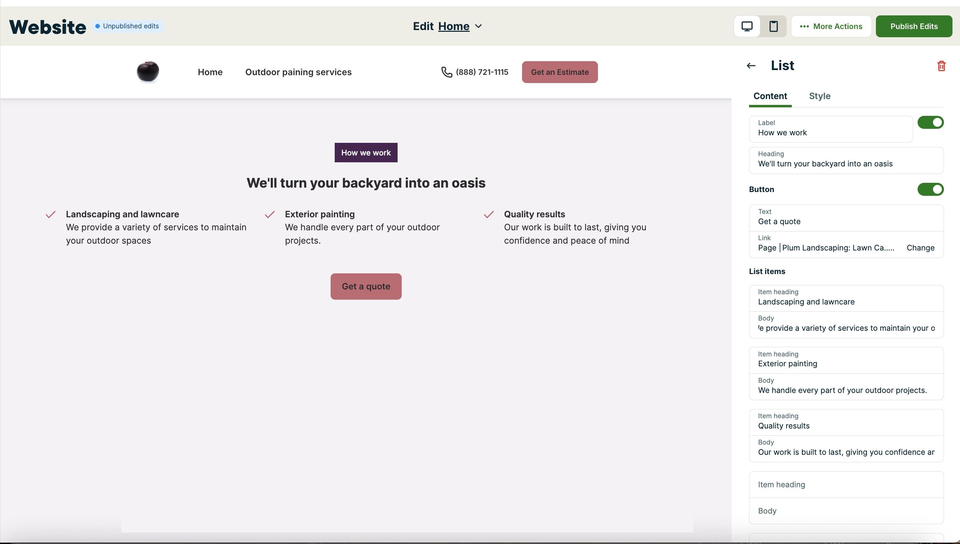Disable the Button toggle
The width and height of the screenshot is (960, 544).
[x=930, y=189]
